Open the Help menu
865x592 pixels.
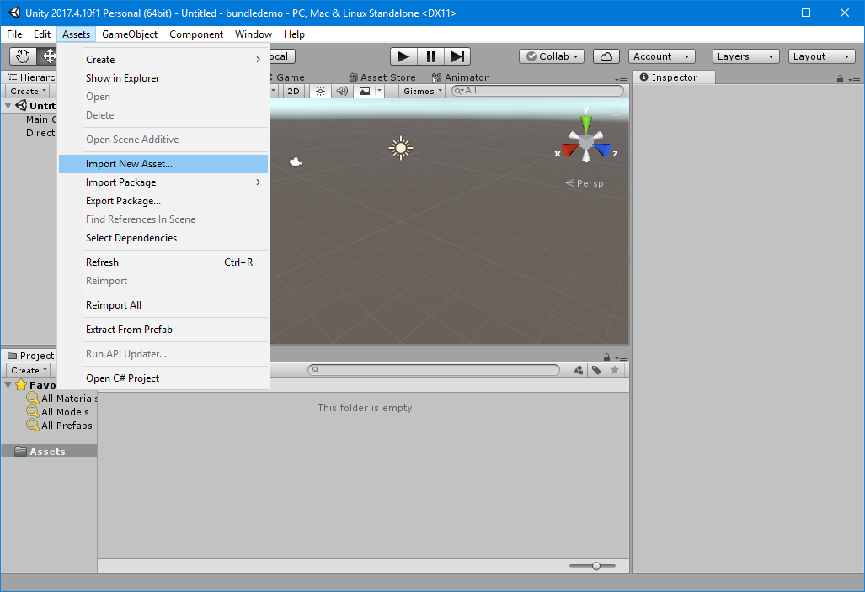coord(294,34)
